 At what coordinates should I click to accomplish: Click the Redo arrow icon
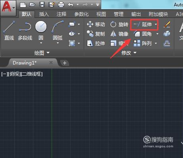click(x=85, y=5)
